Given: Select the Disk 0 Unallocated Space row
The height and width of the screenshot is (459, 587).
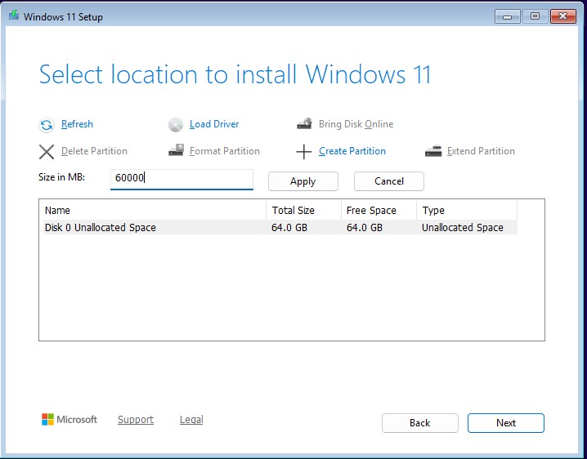Looking at the screenshot, I should (280, 227).
